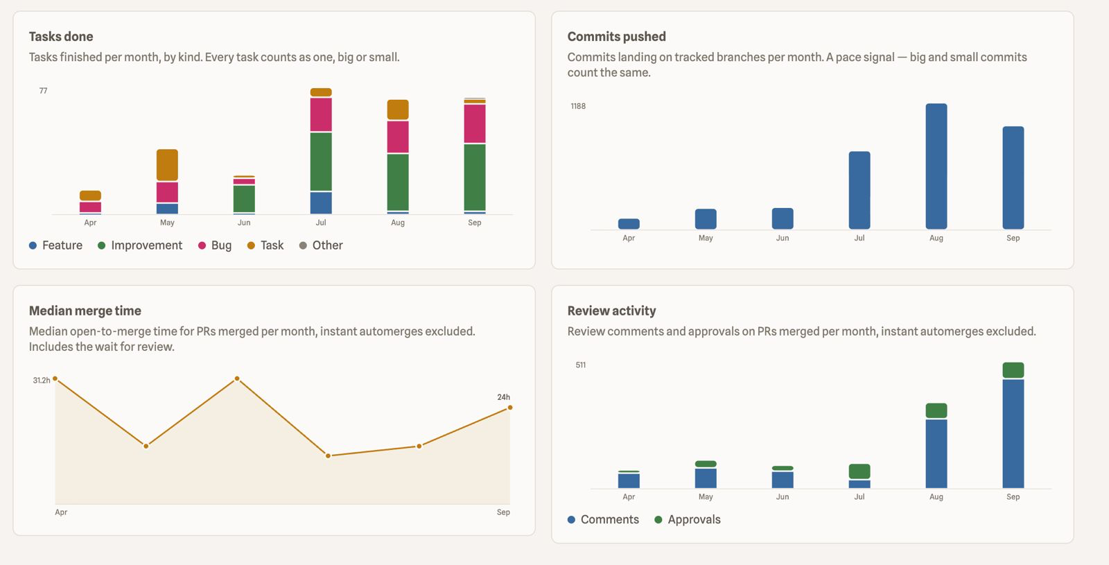Viewport: 1109px width, 565px height.
Task: Select the lowest point on merge time line
Action: [x=328, y=456]
